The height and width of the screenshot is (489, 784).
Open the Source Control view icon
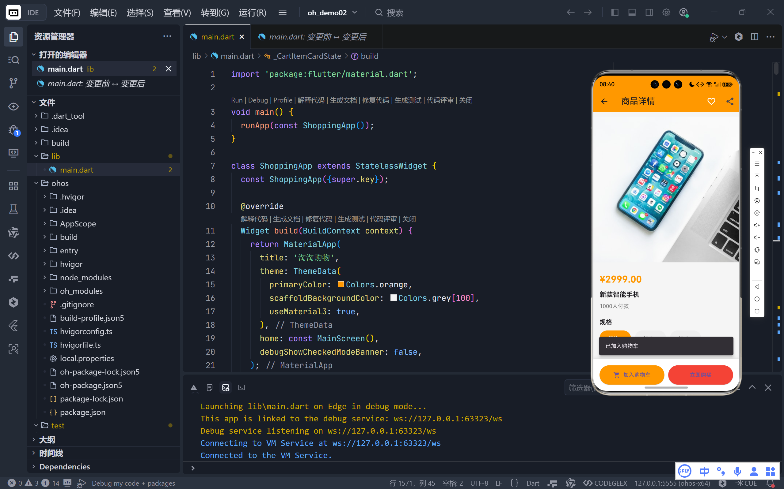pyautogui.click(x=13, y=83)
